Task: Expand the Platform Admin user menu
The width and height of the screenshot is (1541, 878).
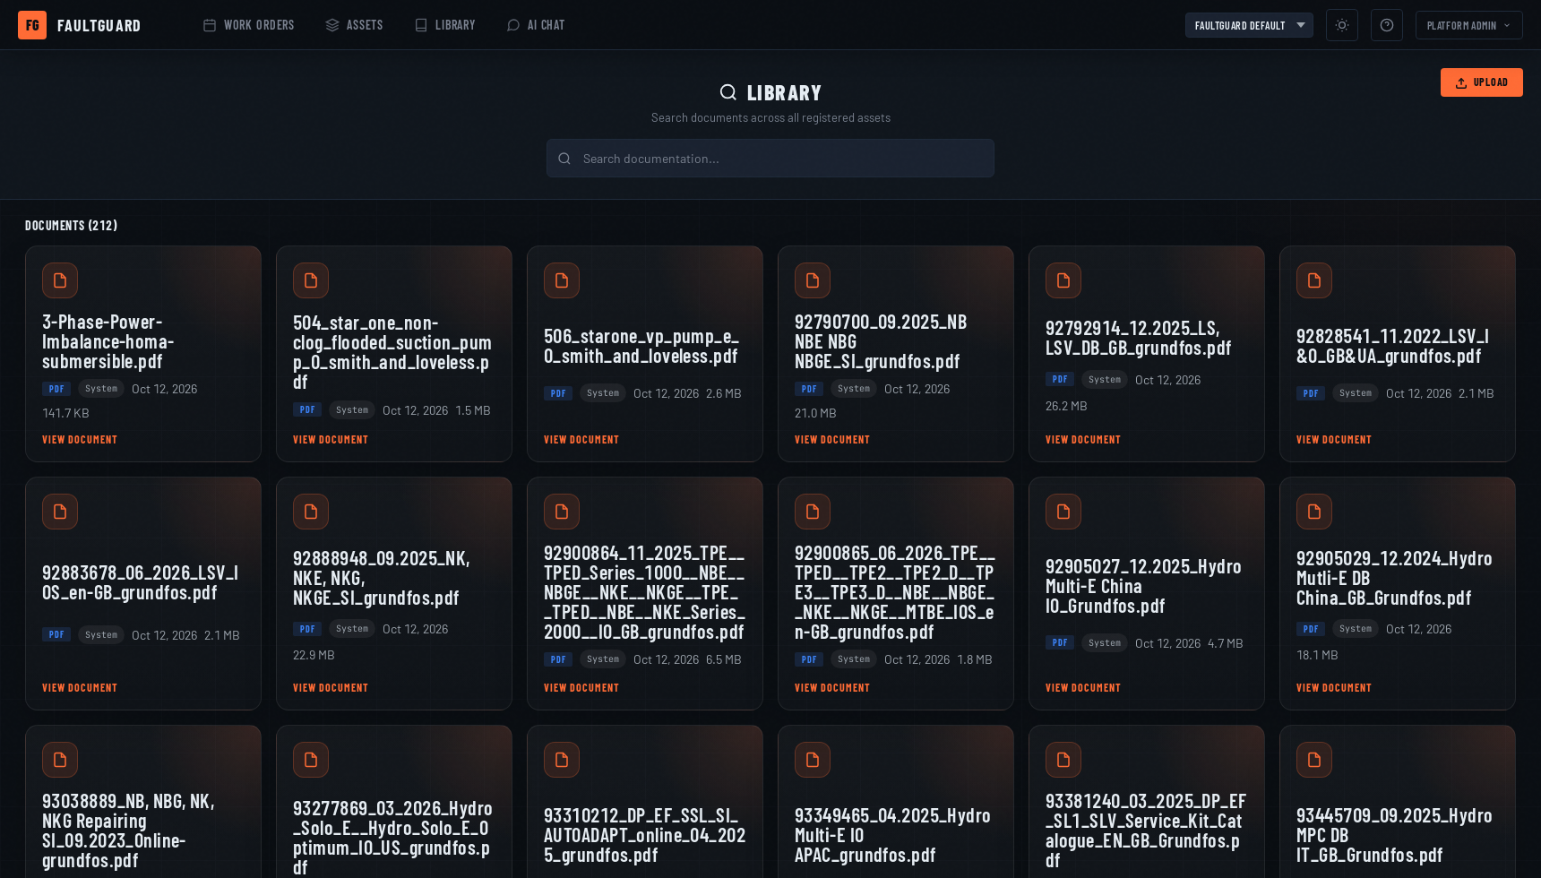Action: (1468, 25)
